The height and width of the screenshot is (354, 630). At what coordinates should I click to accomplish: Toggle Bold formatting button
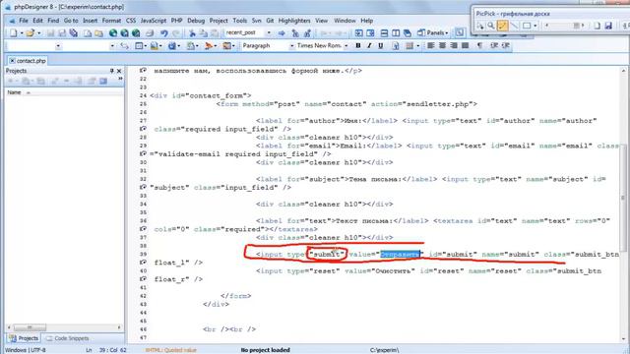tap(358, 46)
